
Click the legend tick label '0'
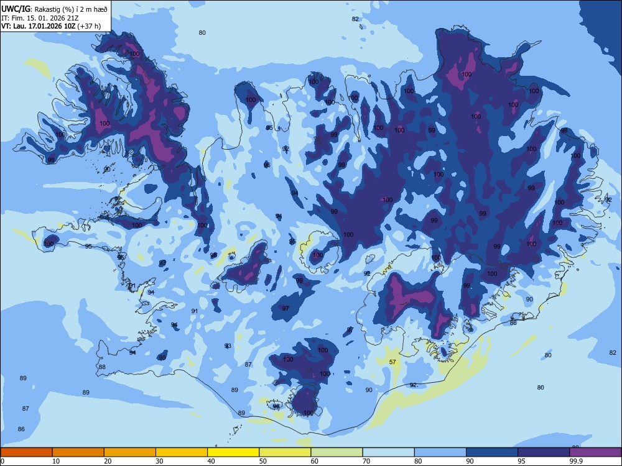tap(2, 461)
